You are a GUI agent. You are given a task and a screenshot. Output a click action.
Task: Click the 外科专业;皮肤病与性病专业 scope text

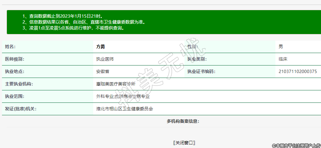[x=123, y=97]
